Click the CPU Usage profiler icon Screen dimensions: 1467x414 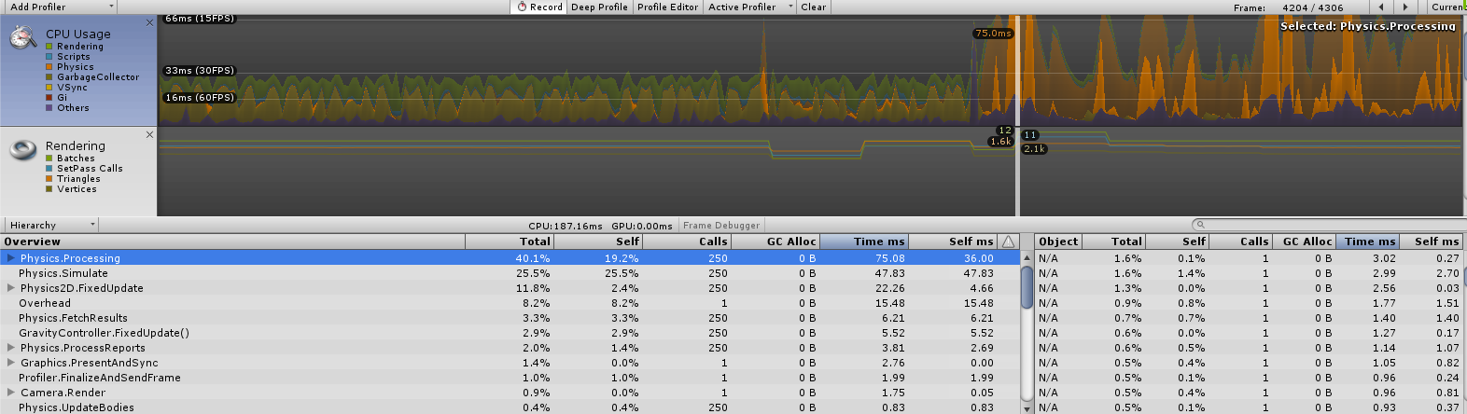click(x=22, y=38)
